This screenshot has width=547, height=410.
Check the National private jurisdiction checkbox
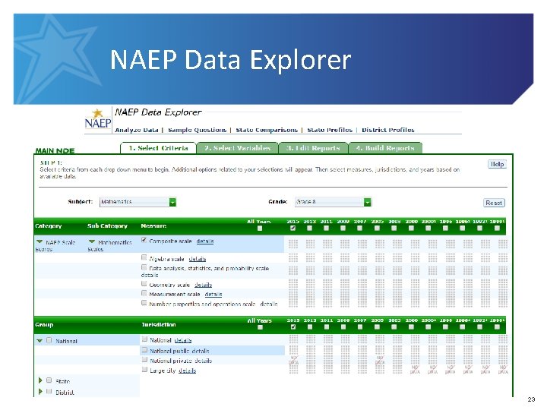145,359
